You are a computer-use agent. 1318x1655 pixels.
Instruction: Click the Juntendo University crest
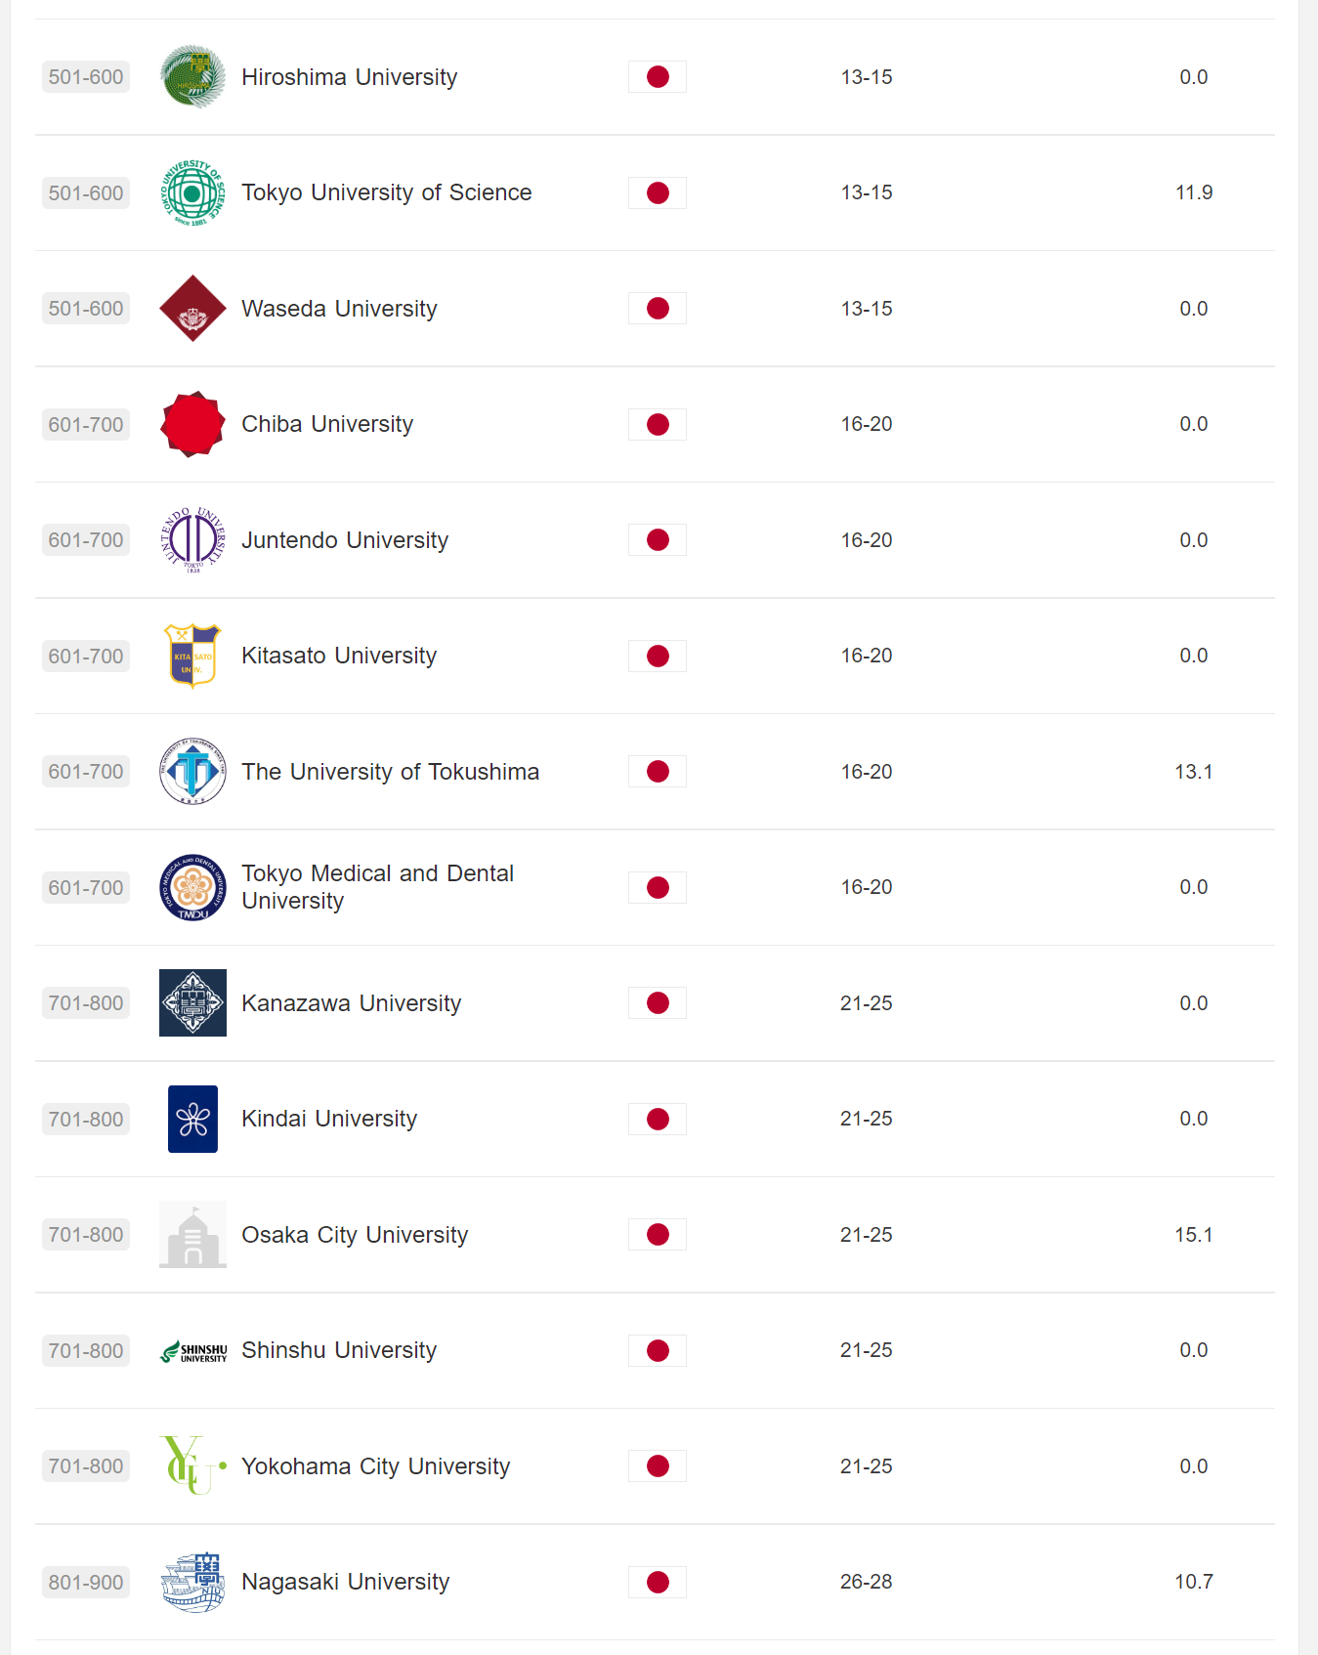[x=192, y=540]
